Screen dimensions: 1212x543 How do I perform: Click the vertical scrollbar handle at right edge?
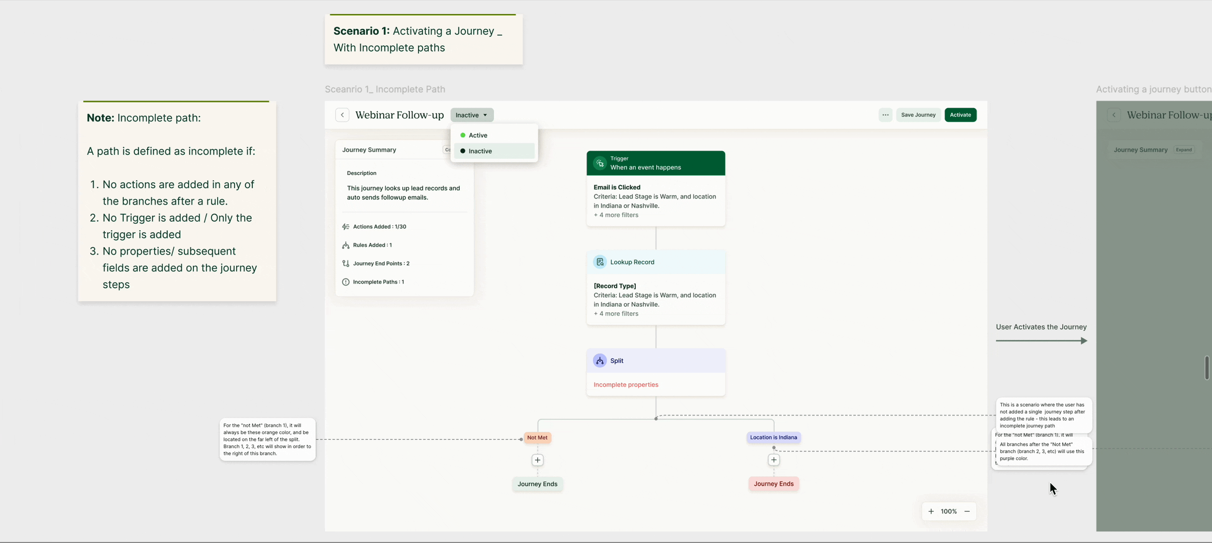(x=1206, y=368)
